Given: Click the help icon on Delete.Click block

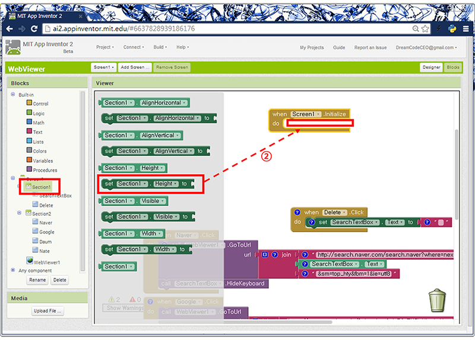Looking at the screenshot, I should (x=297, y=212).
